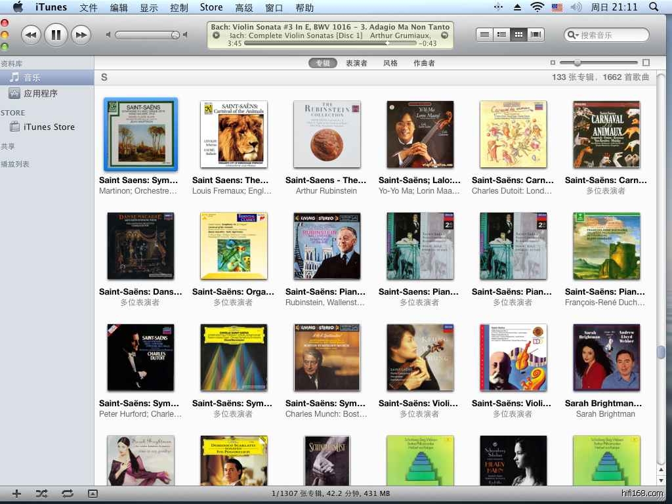
Task: Adjust the album artwork size slider
Action: coord(577,63)
